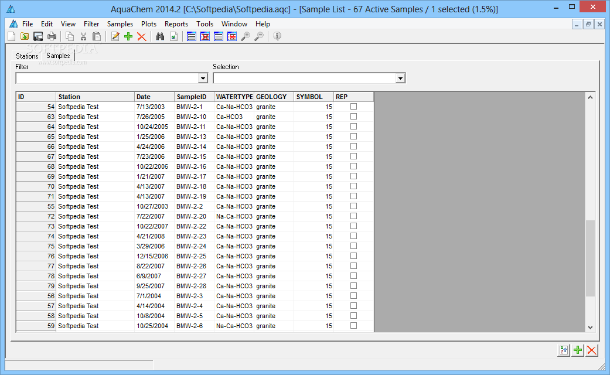The height and width of the screenshot is (375, 610).
Task: Open the View menu
Action: pyautogui.click(x=68, y=23)
